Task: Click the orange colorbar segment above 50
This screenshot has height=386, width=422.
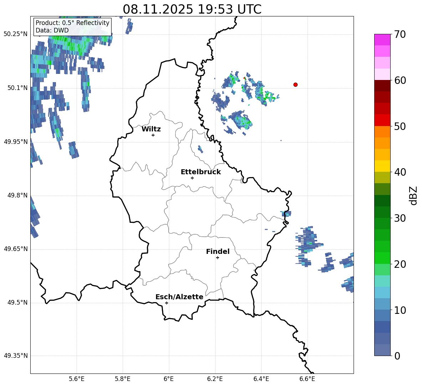Action: 382,131
